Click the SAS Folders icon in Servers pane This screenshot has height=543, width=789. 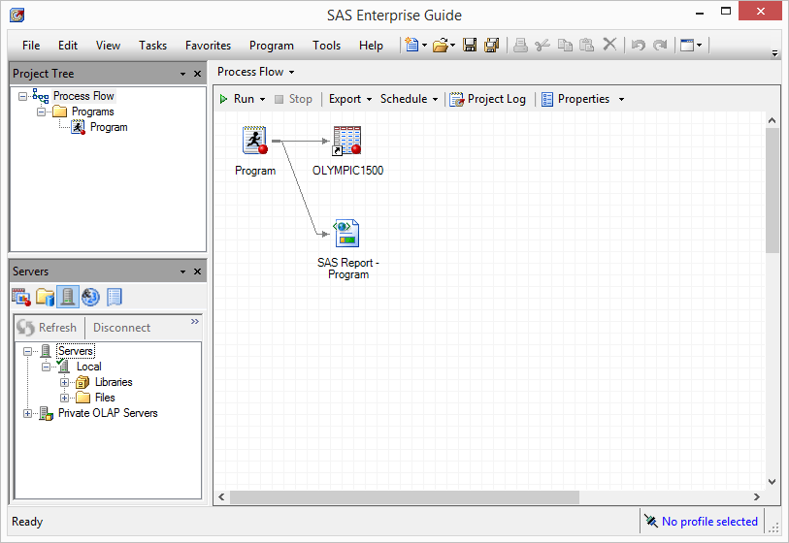(x=45, y=297)
